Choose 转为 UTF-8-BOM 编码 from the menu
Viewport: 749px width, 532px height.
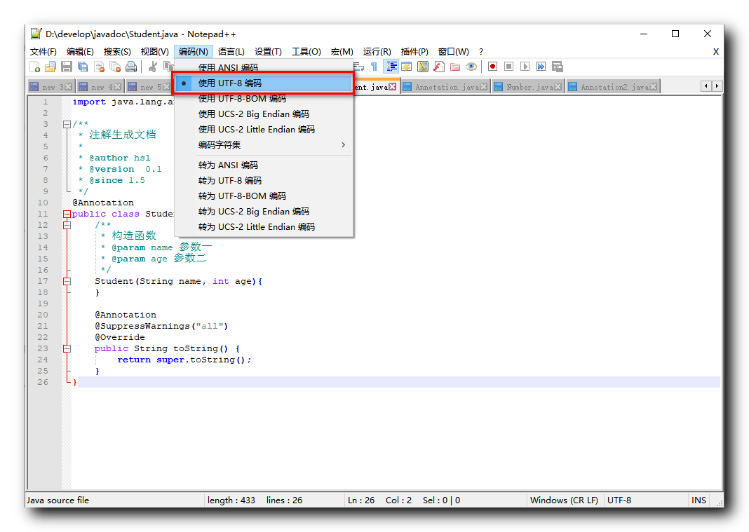tap(263, 196)
